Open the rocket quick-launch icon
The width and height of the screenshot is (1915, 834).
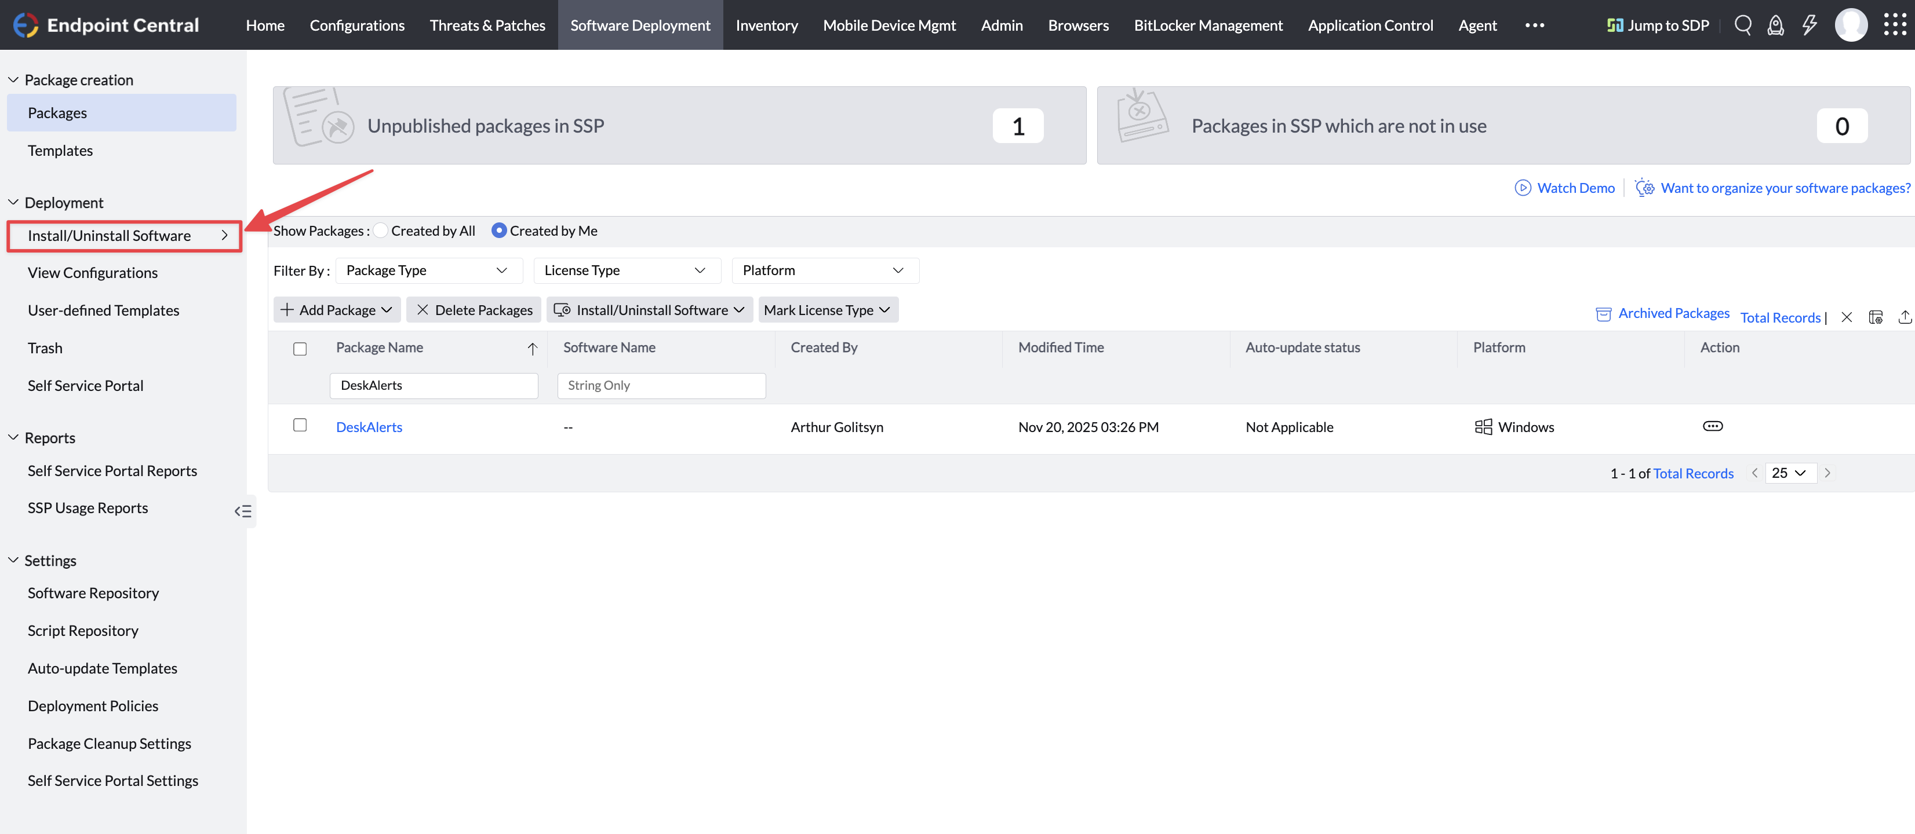pos(1775,25)
